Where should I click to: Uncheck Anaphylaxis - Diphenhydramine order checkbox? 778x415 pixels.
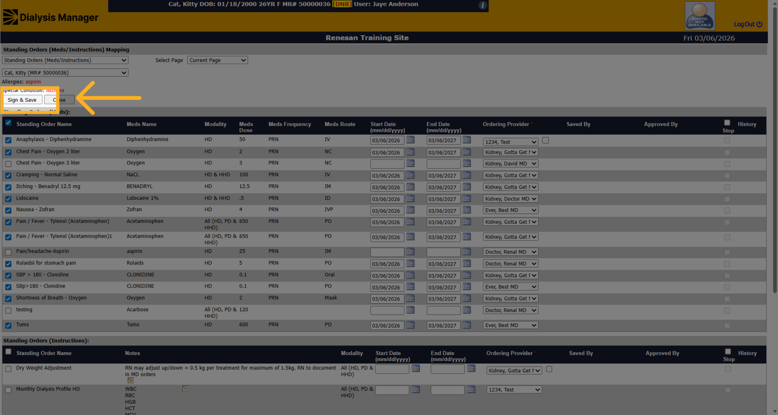(8, 140)
